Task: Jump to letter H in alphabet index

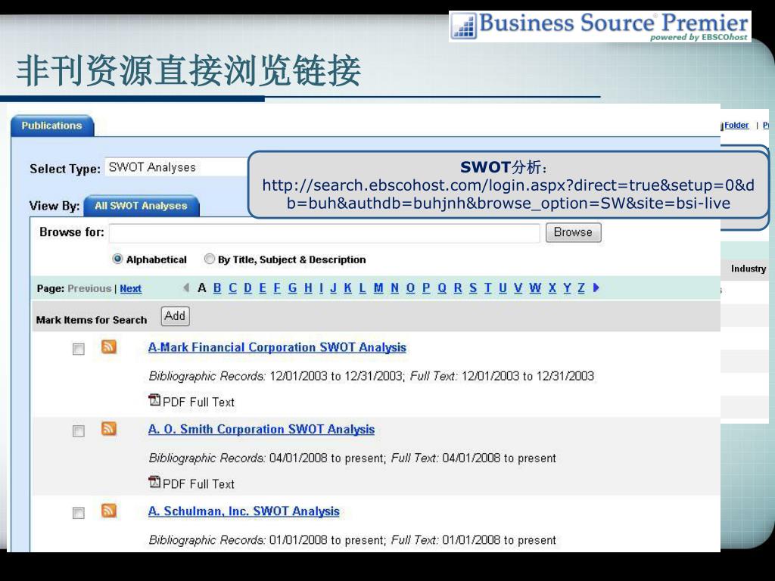Action: (308, 288)
